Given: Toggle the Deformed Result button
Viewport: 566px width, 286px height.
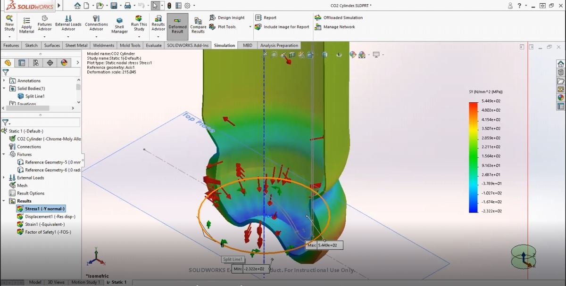Looking at the screenshot, I should coord(177,26).
